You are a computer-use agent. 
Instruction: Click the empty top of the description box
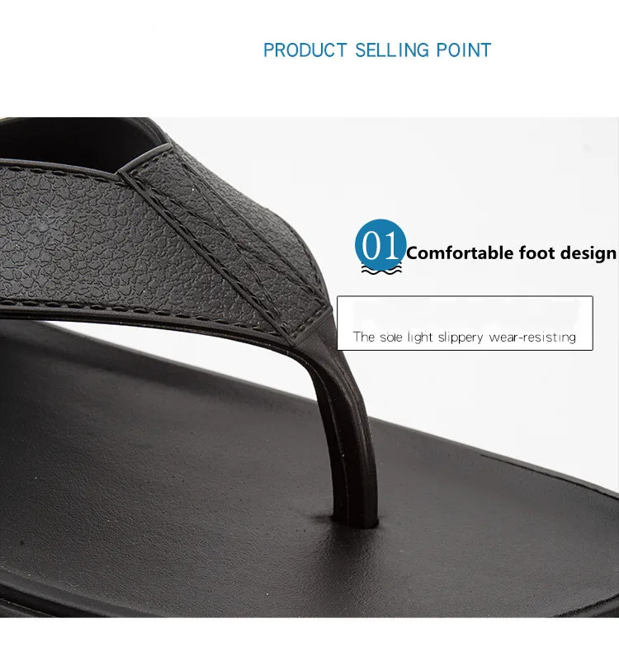tap(465, 312)
